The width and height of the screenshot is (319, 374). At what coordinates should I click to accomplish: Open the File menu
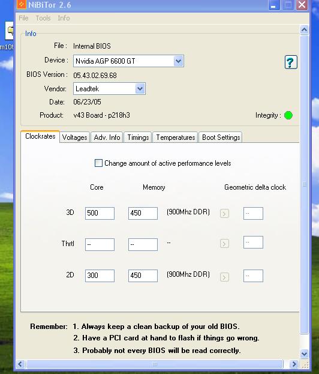[23, 18]
